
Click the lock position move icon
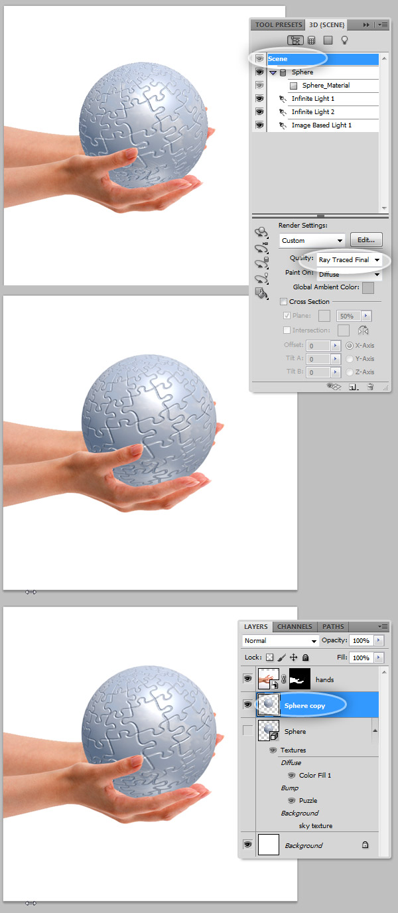pos(293,658)
